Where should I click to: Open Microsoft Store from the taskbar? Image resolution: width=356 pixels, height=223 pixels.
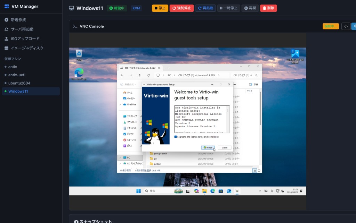pos(221,191)
